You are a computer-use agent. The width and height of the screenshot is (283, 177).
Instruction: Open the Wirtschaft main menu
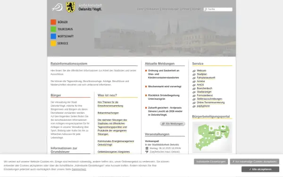(x=66, y=36)
